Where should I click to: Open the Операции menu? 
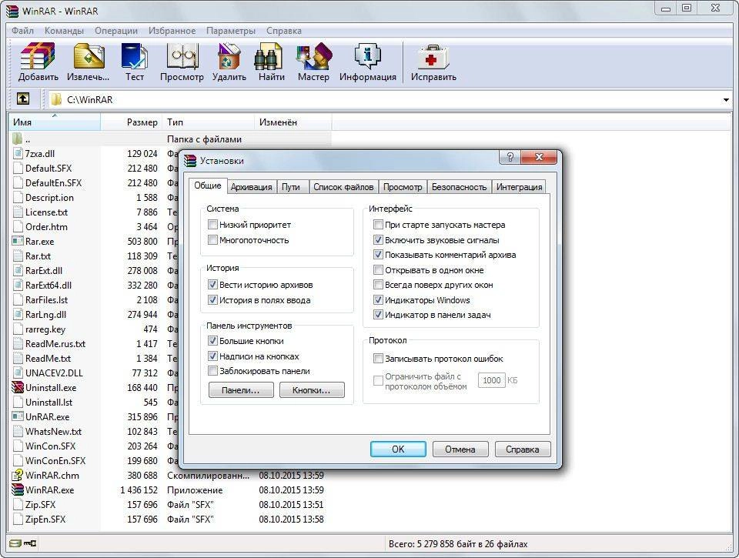(116, 31)
